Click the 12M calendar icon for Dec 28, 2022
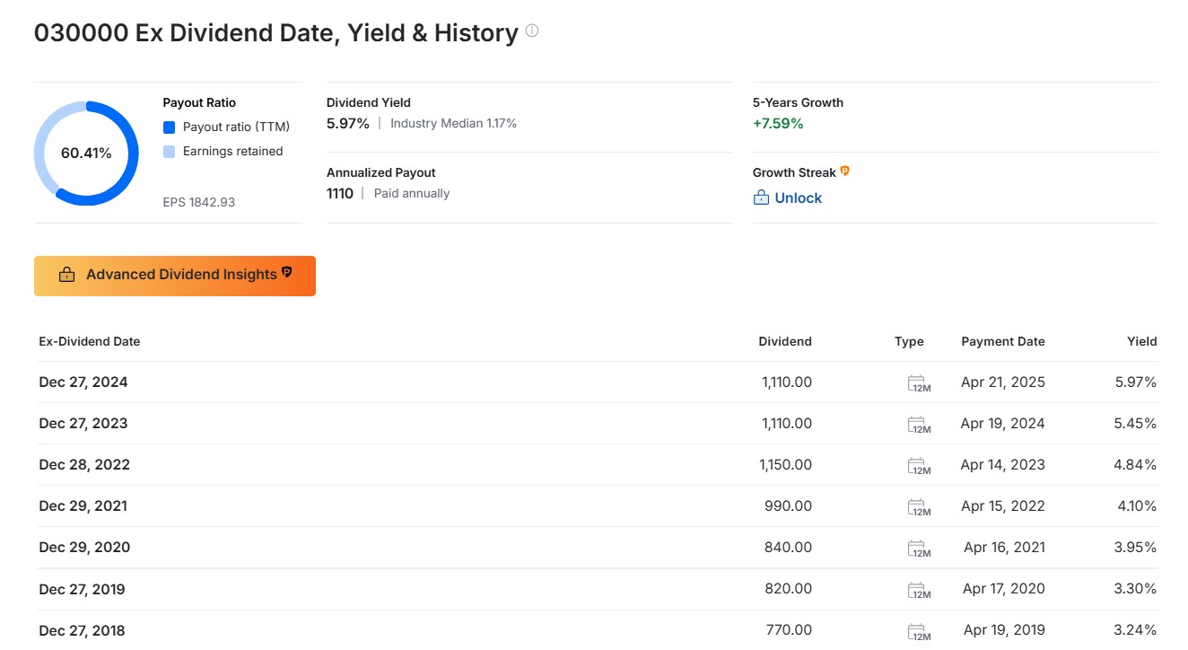 [917, 466]
